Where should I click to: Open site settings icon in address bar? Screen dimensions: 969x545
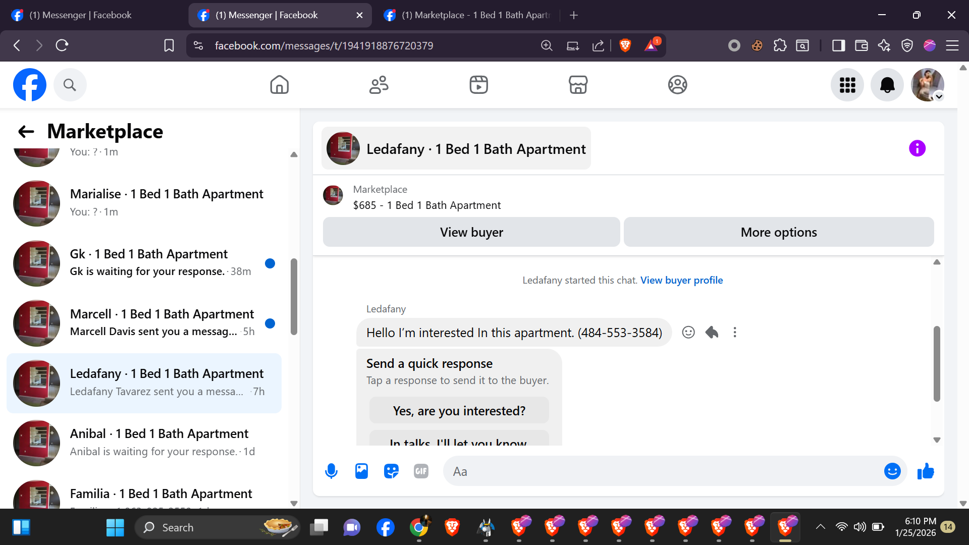198,45
